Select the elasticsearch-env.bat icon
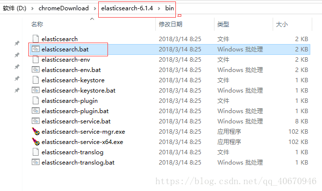This screenshot has height=191, width=322. [x=36, y=70]
